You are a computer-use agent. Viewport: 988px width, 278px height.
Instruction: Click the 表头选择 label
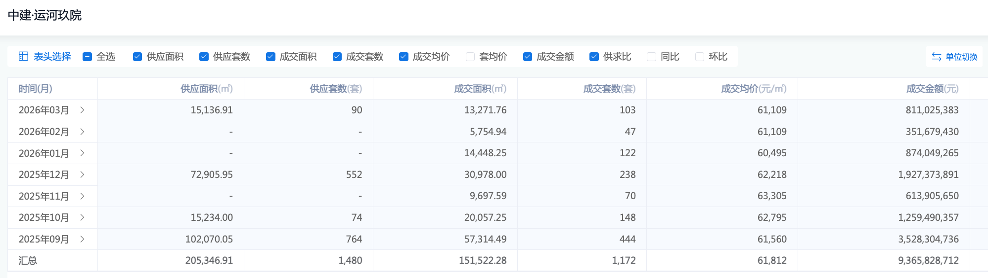52,57
